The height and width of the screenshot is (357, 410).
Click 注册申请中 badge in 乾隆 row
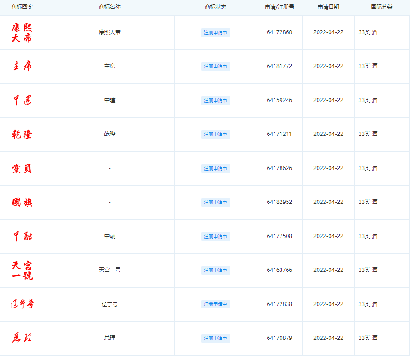pos(215,135)
